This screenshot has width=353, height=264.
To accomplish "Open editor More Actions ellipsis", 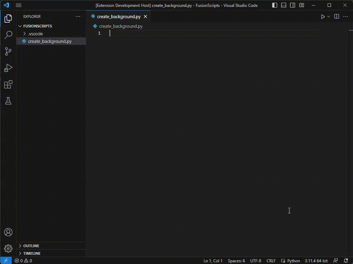I will [345, 16].
